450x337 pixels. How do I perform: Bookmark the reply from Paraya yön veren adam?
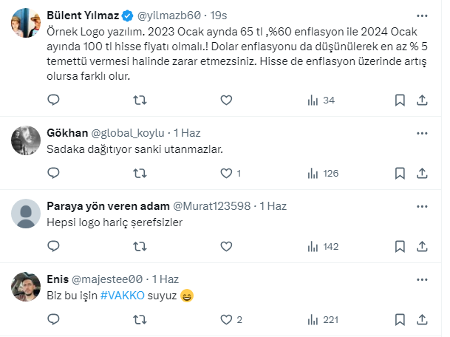[x=400, y=246]
